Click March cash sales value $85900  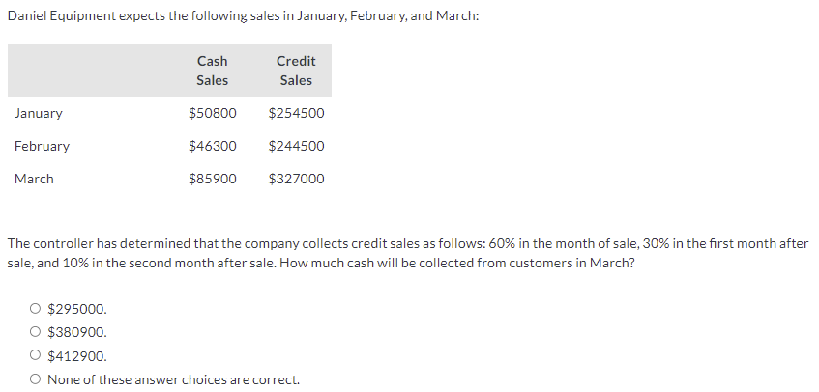tap(213, 179)
